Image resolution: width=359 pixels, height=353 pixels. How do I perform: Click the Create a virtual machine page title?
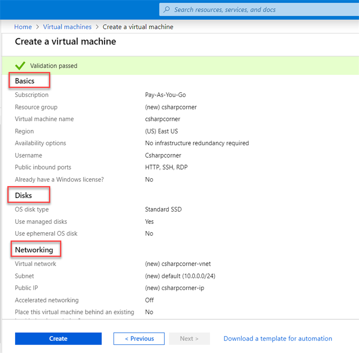(x=65, y=42)
